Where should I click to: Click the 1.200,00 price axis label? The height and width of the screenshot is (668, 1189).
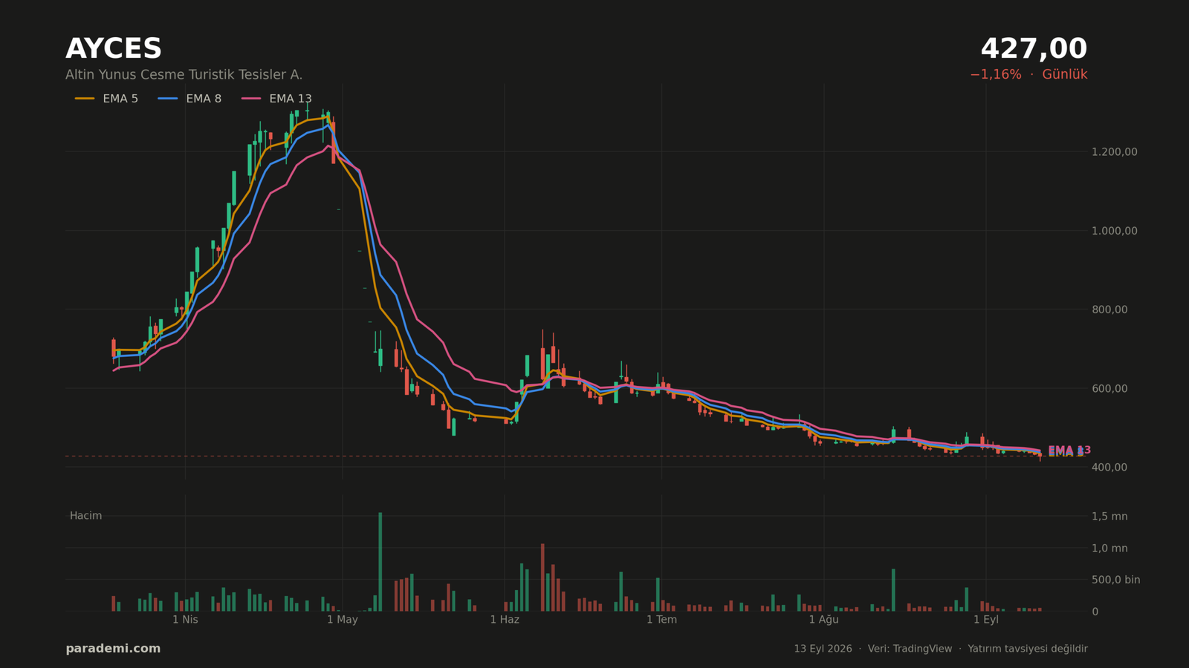click(x=1114, y=152)
